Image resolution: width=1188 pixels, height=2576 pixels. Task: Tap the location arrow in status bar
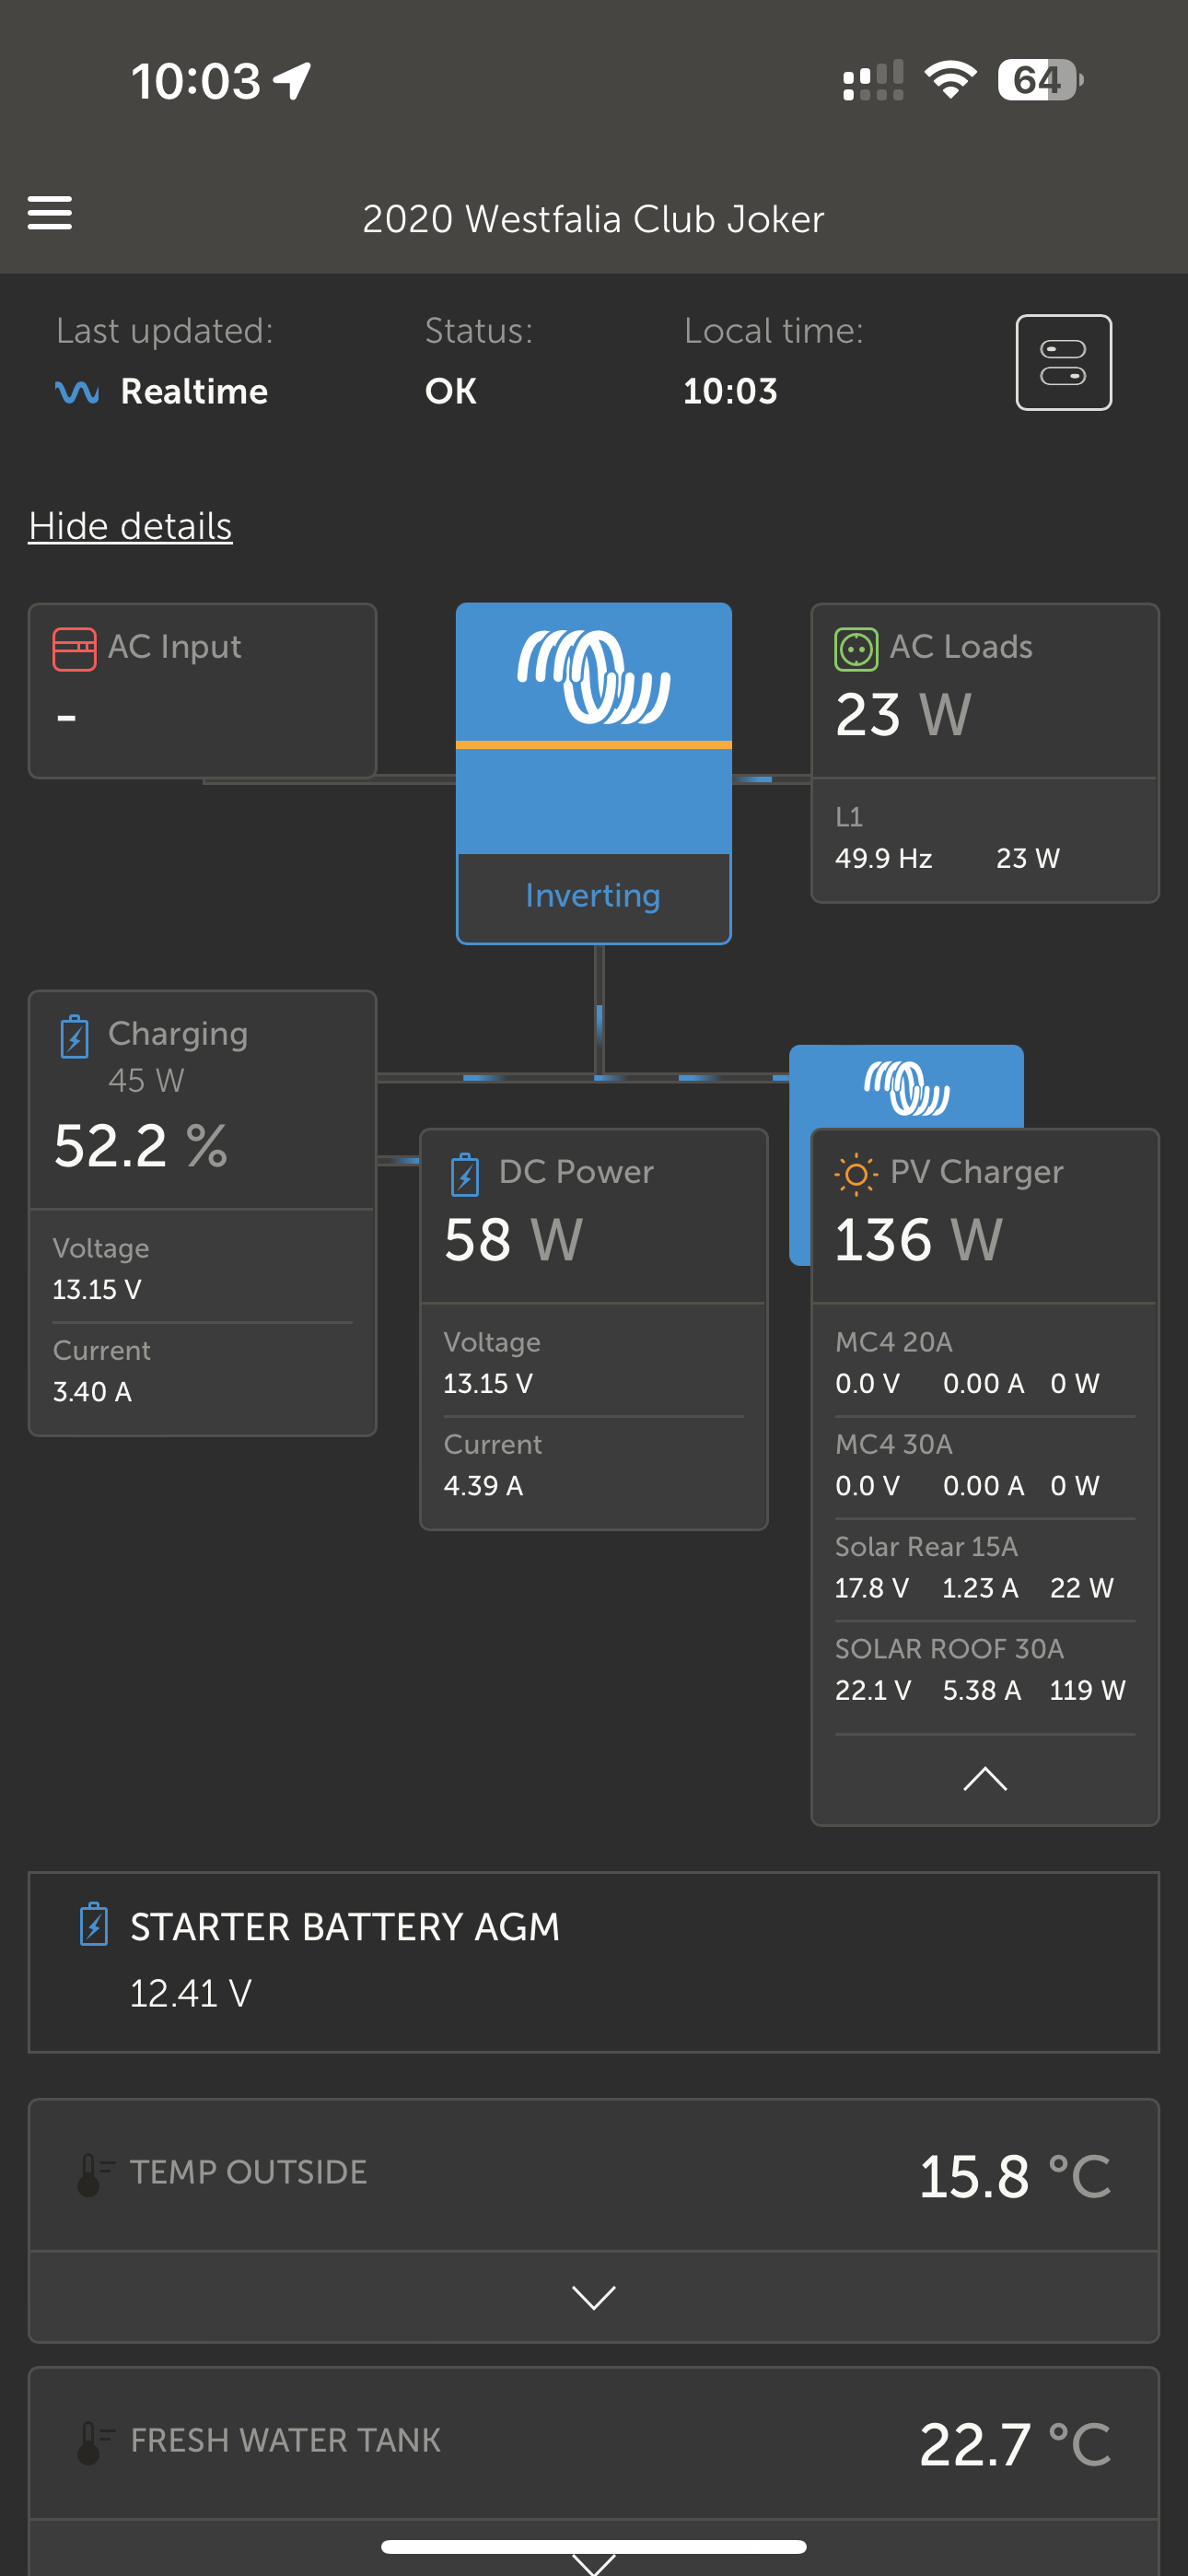tap(293, 81)
